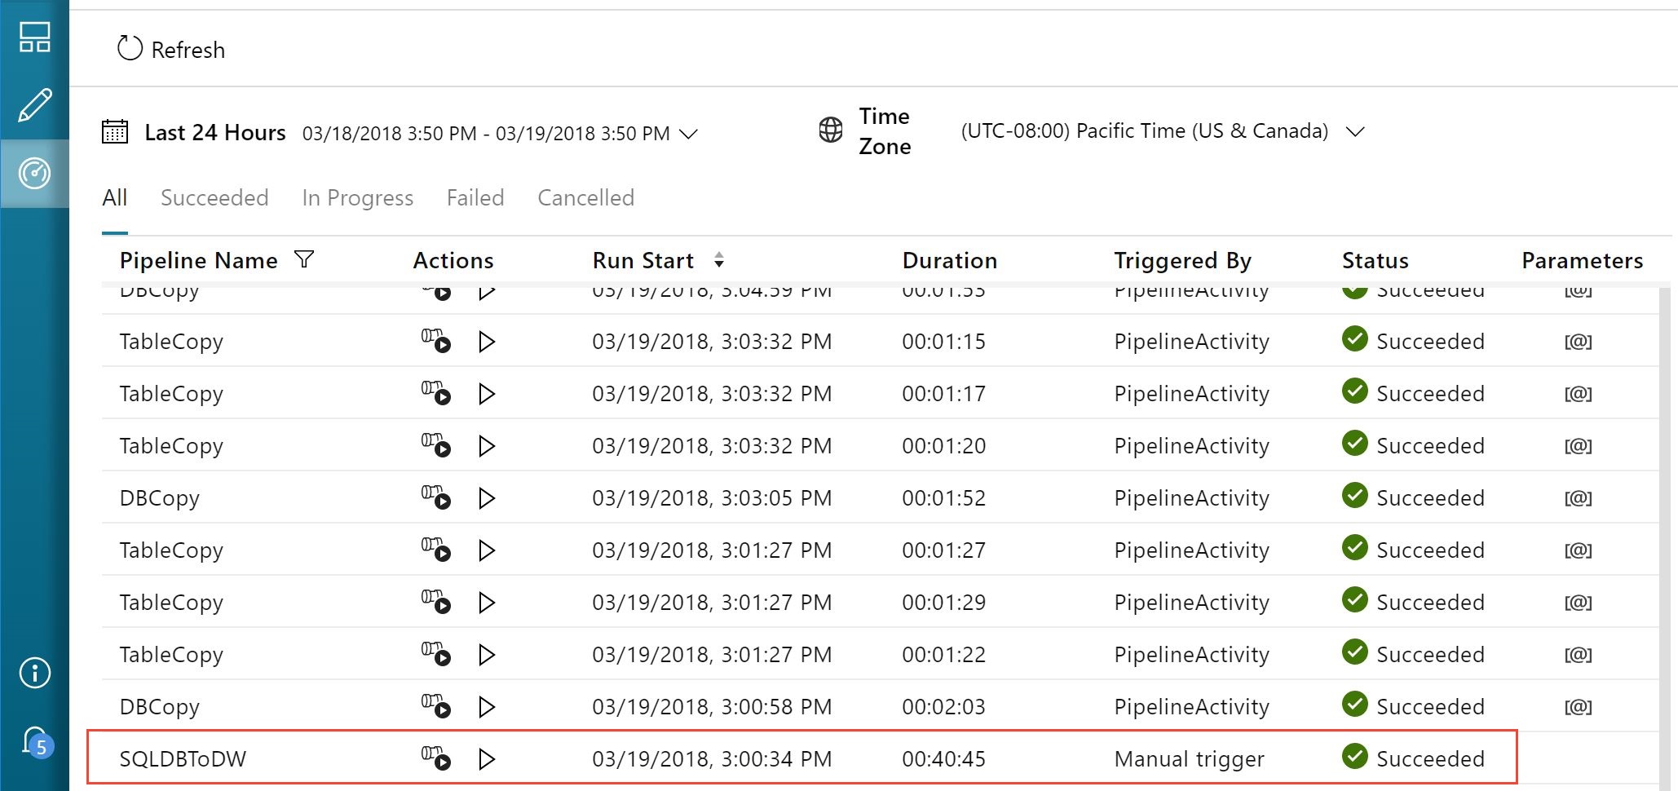The image size is (1678, 791).
Task: Click the Parameters column header
Action: point(1582,260)
